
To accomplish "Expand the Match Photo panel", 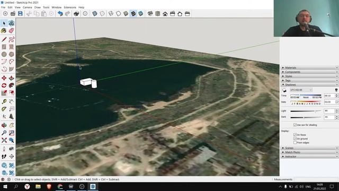I will [x=309, y=152].
